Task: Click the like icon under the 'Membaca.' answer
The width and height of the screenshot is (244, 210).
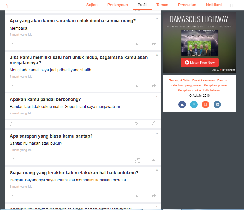Action: pos(137,45)
